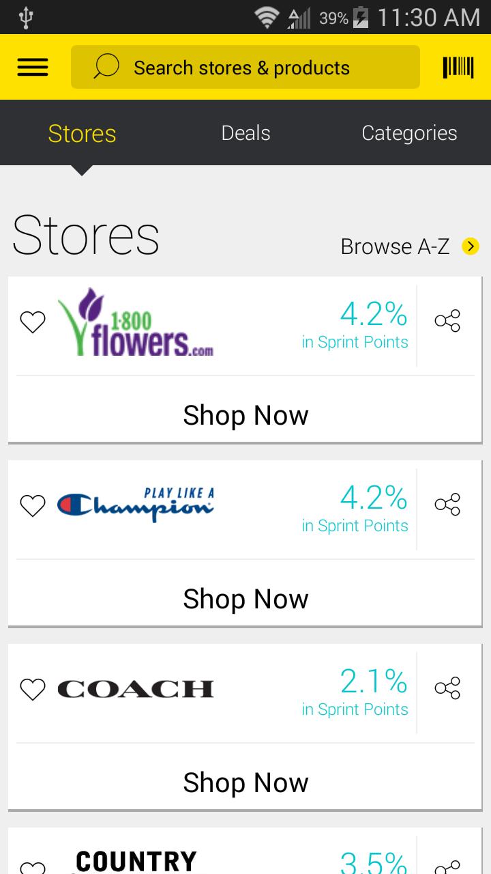Shop Now at 1-800-Flowers
This screenshot has width=491, height=874.
(245, 414)
